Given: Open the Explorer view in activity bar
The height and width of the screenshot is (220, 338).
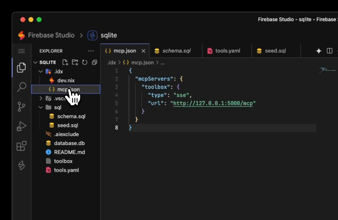Looking at the screenshot, I should pyautogui.click(x=21, y=68).
